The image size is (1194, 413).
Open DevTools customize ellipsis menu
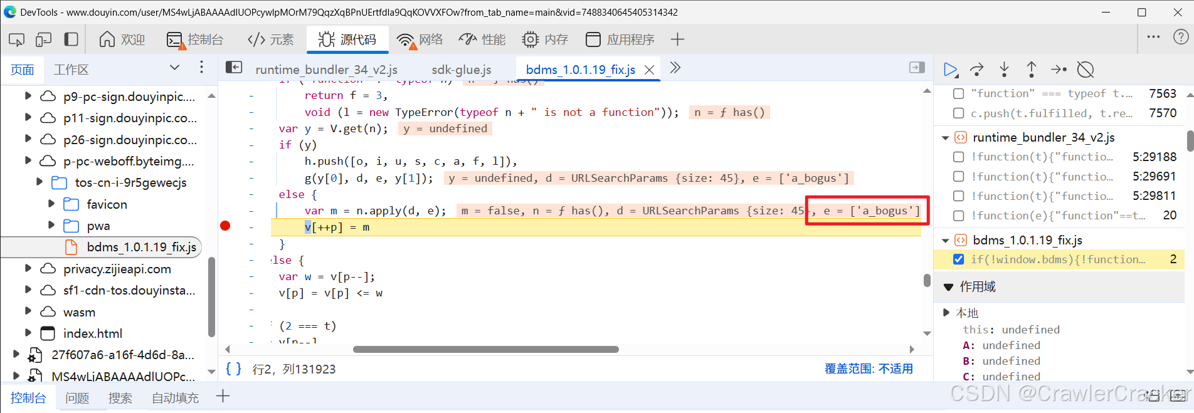pos(1153,37)
